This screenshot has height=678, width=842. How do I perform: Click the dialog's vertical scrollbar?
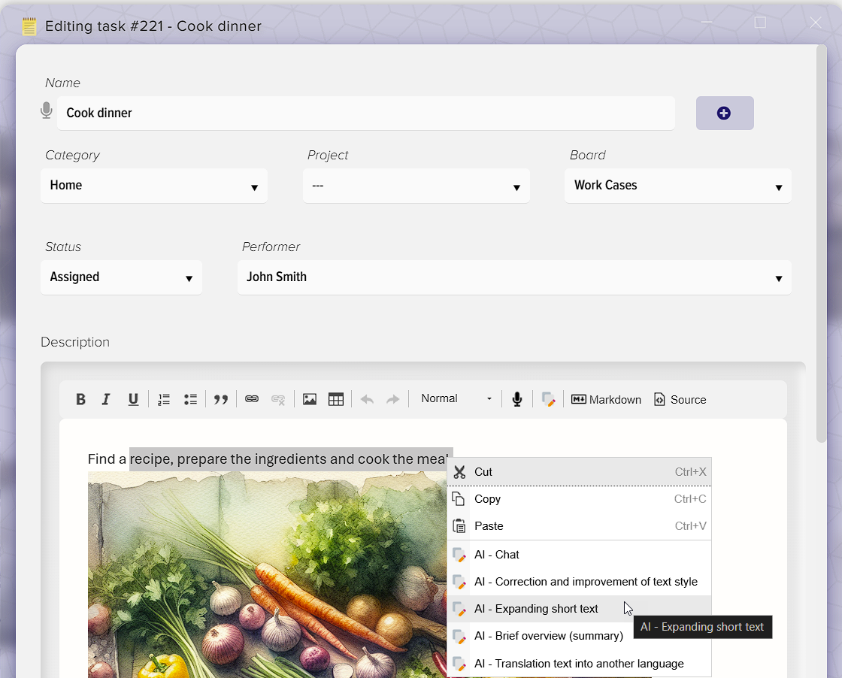point(821,244)
